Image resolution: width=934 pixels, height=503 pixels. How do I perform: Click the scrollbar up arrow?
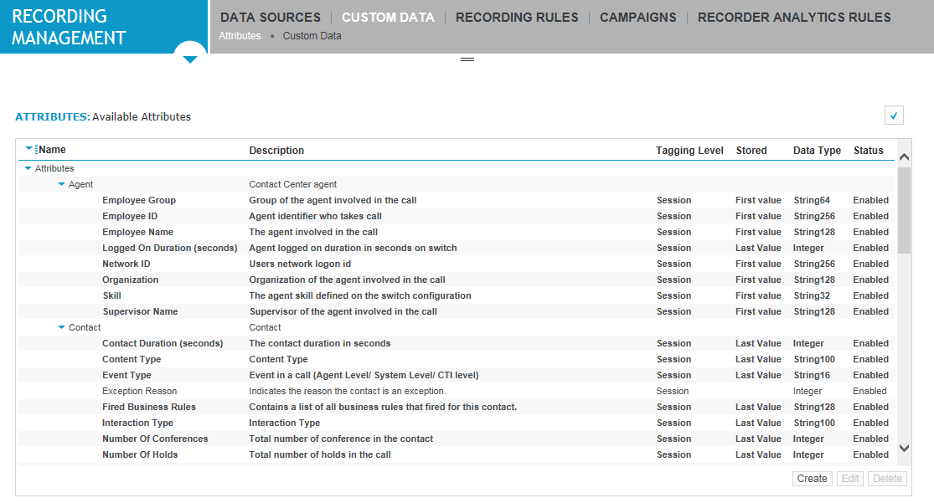pos(905,156)
